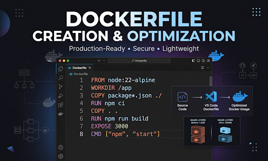
Task: Click the VS Code logo in diagram
Action: (211, 97)
